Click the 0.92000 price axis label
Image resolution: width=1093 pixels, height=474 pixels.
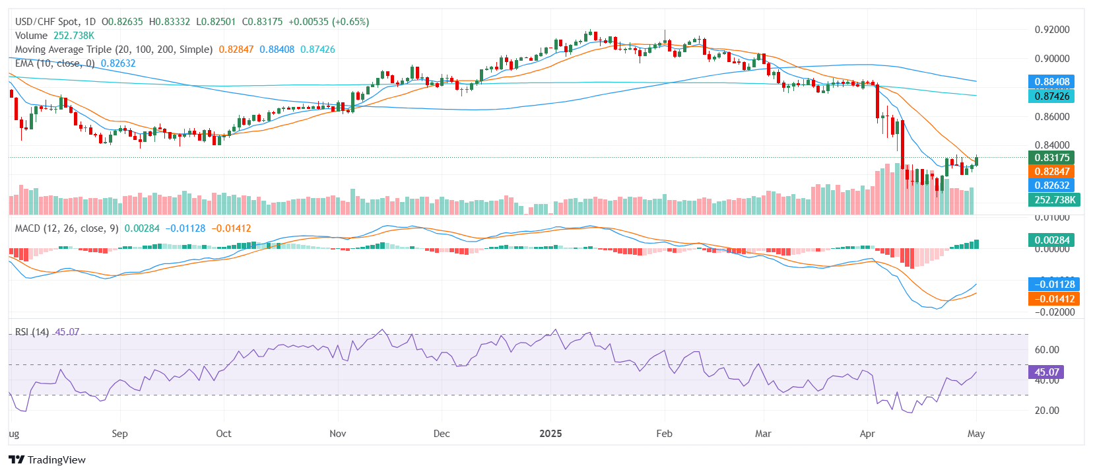pos(1051,30)
